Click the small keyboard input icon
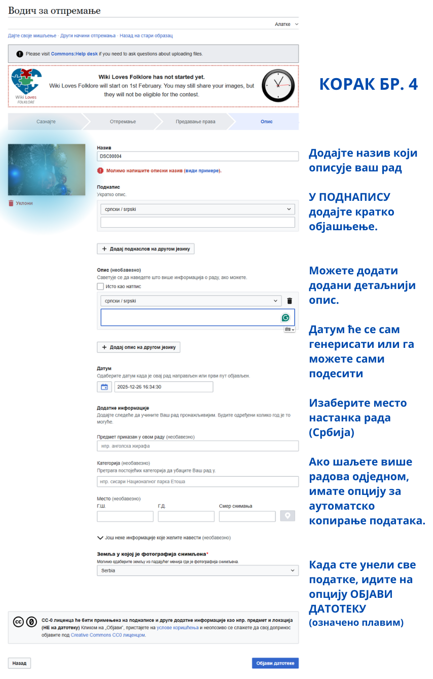433x679 pixels. click(x=289, y=330)
